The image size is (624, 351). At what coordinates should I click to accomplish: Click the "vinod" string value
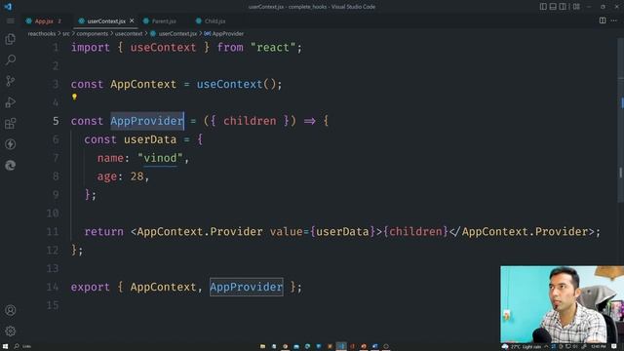pyautogui.click(x=160, y=158)
